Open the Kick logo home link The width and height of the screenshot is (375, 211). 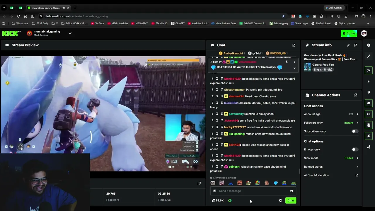coord(12,33)
